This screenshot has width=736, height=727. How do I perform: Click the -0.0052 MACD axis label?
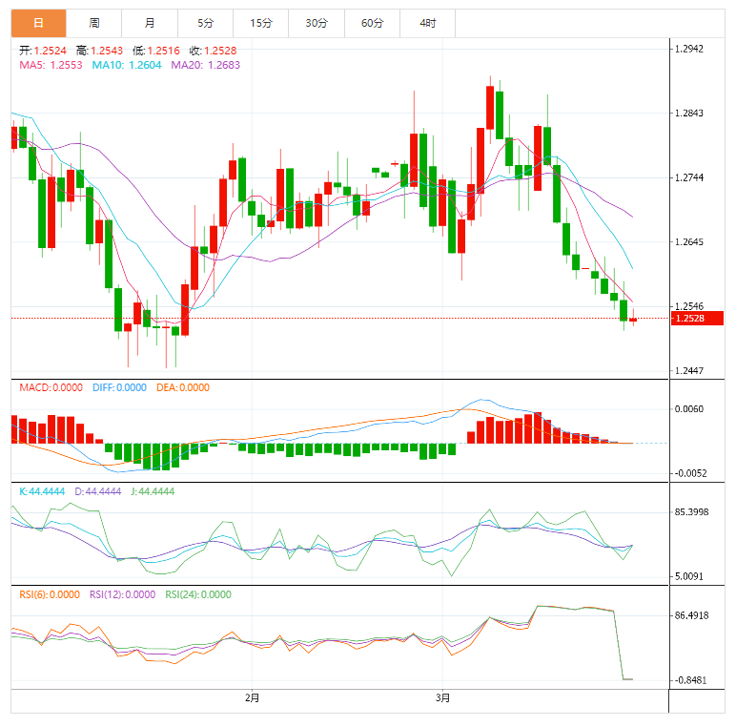[x=690, y=473]
